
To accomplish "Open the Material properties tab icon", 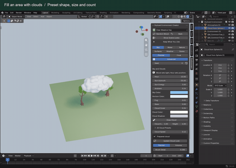I will pos(197,111).
